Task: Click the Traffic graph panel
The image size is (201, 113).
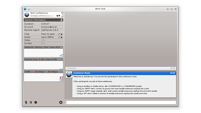Action: coord(43,77)
